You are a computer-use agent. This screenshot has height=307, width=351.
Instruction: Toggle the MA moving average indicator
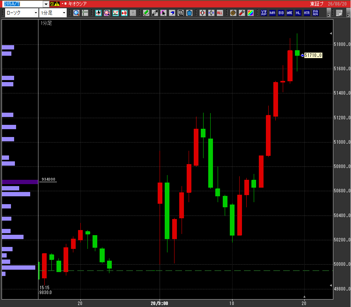pyautogui.click(x=273, y=13)
